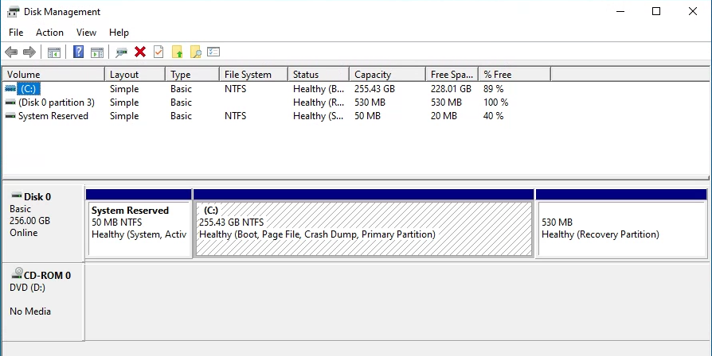
Task: Click the Properties checkmark page icon
Action: click(158, 52)
